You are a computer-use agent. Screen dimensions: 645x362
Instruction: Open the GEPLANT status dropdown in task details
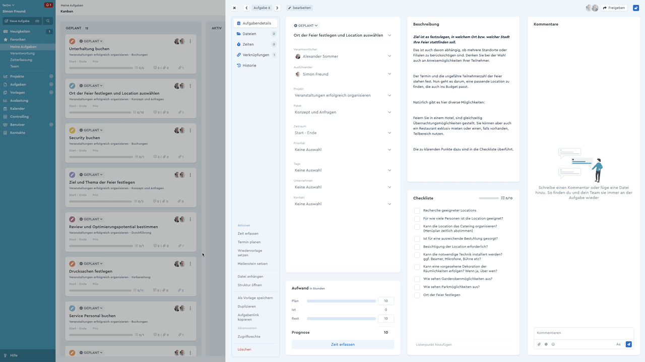(306, 26)
